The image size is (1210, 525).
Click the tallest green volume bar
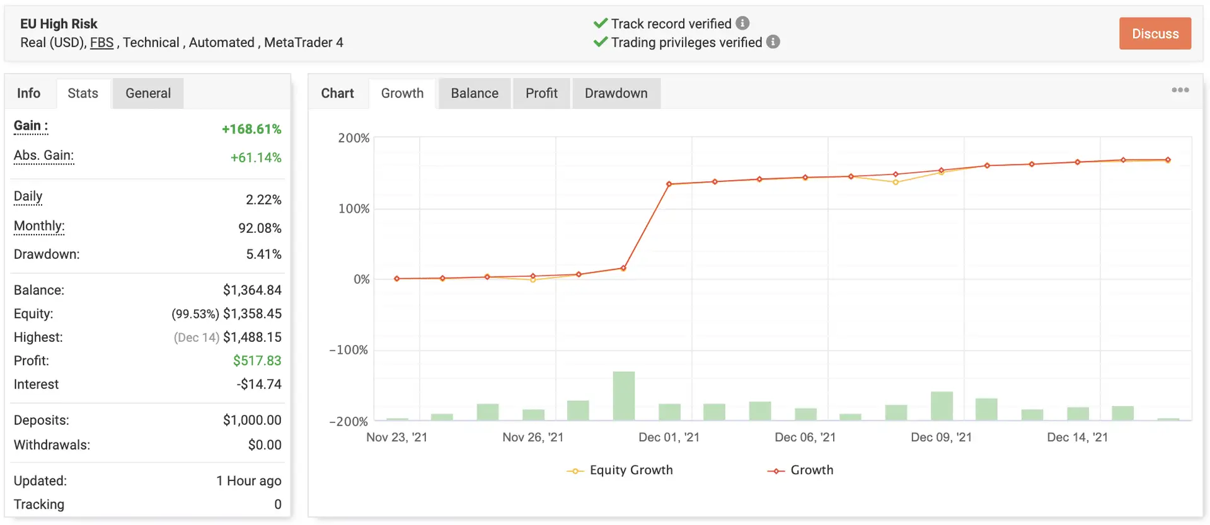623,395
